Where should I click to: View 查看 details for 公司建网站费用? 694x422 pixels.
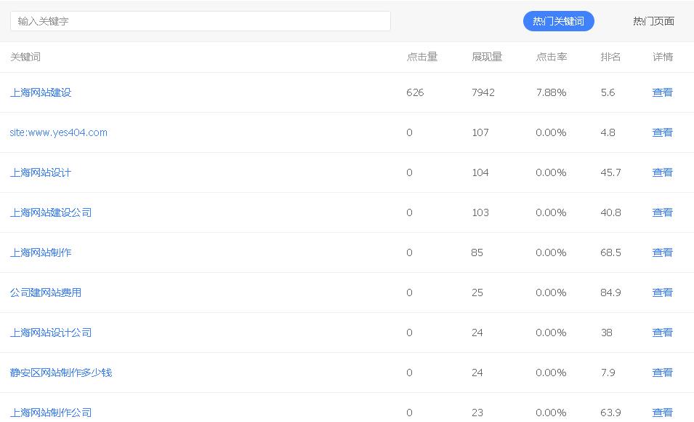662,292
